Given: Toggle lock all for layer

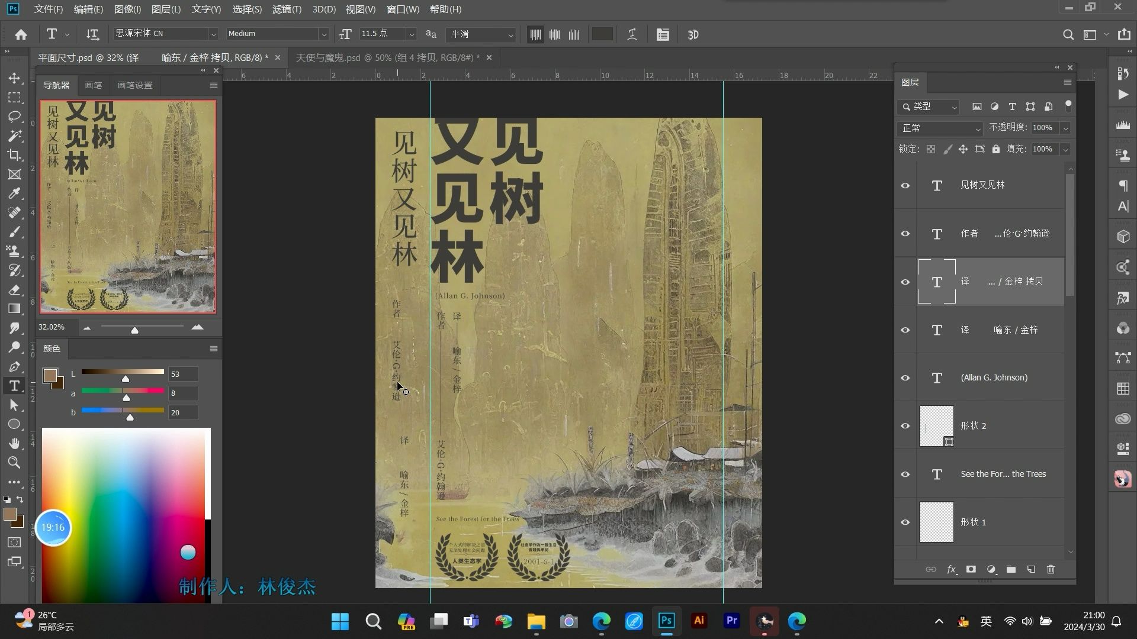Looking at the screenshot, I should [996, 149].
